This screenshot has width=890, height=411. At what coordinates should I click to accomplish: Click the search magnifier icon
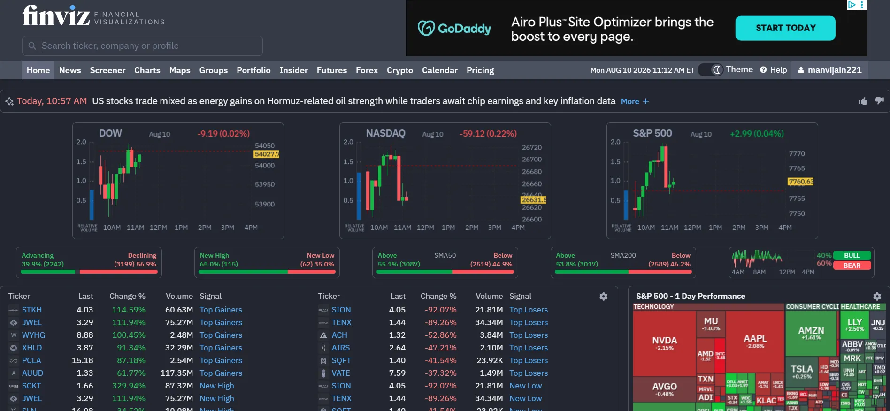32,46
